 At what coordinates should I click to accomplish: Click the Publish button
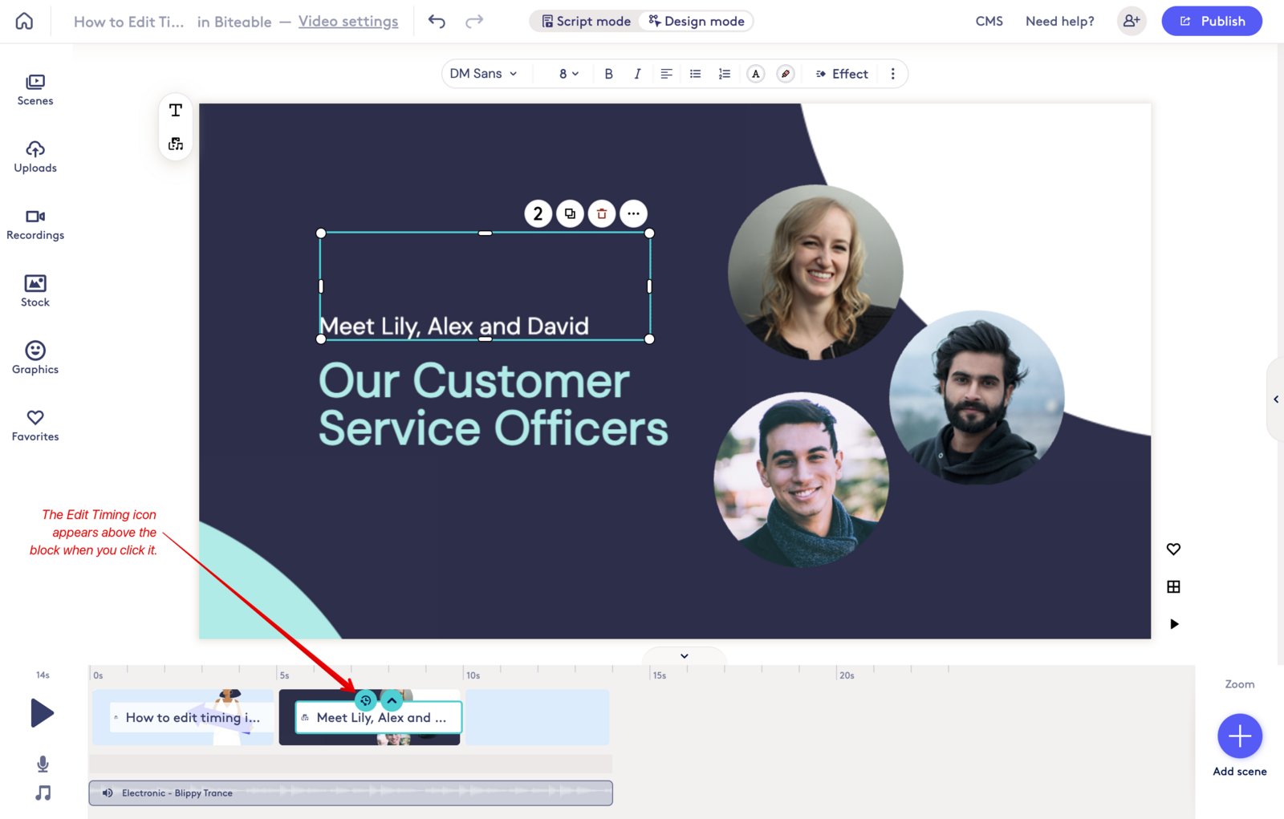pos(1212,21)
